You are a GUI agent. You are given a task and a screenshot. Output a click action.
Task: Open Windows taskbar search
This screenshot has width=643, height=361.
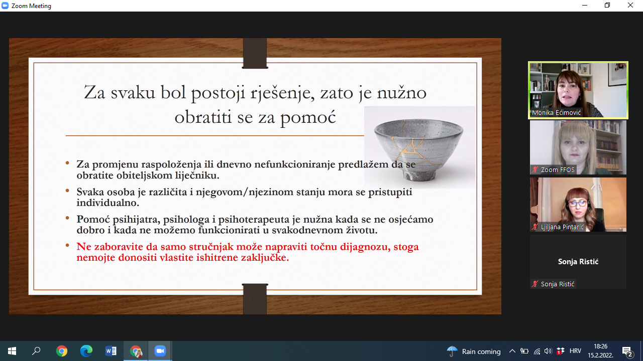[x=36, y=351]
